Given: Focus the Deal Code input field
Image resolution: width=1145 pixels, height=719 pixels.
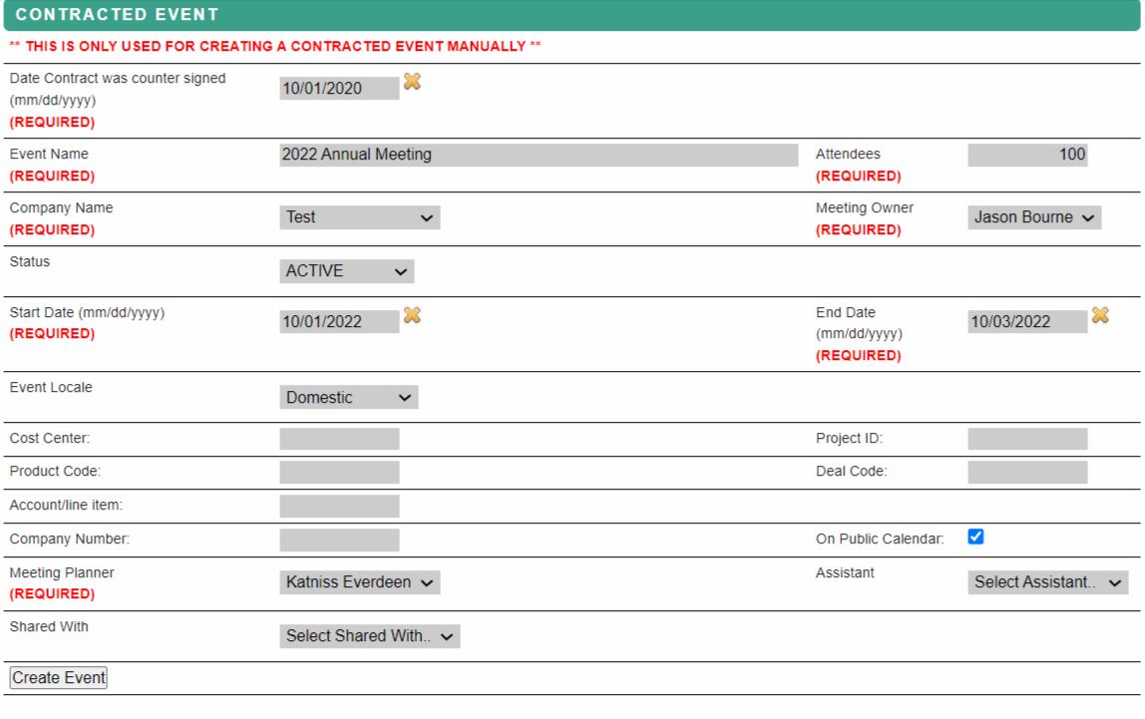Looking at the screenshot, I should click(x=1027, y=472).
